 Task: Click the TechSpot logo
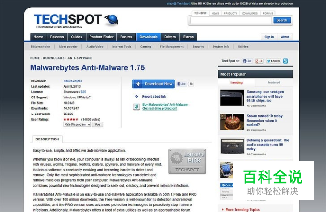point(76,21)
